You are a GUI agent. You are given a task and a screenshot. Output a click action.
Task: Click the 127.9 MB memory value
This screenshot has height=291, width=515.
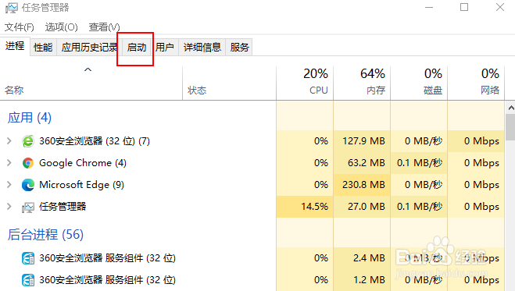click(363, 141)
